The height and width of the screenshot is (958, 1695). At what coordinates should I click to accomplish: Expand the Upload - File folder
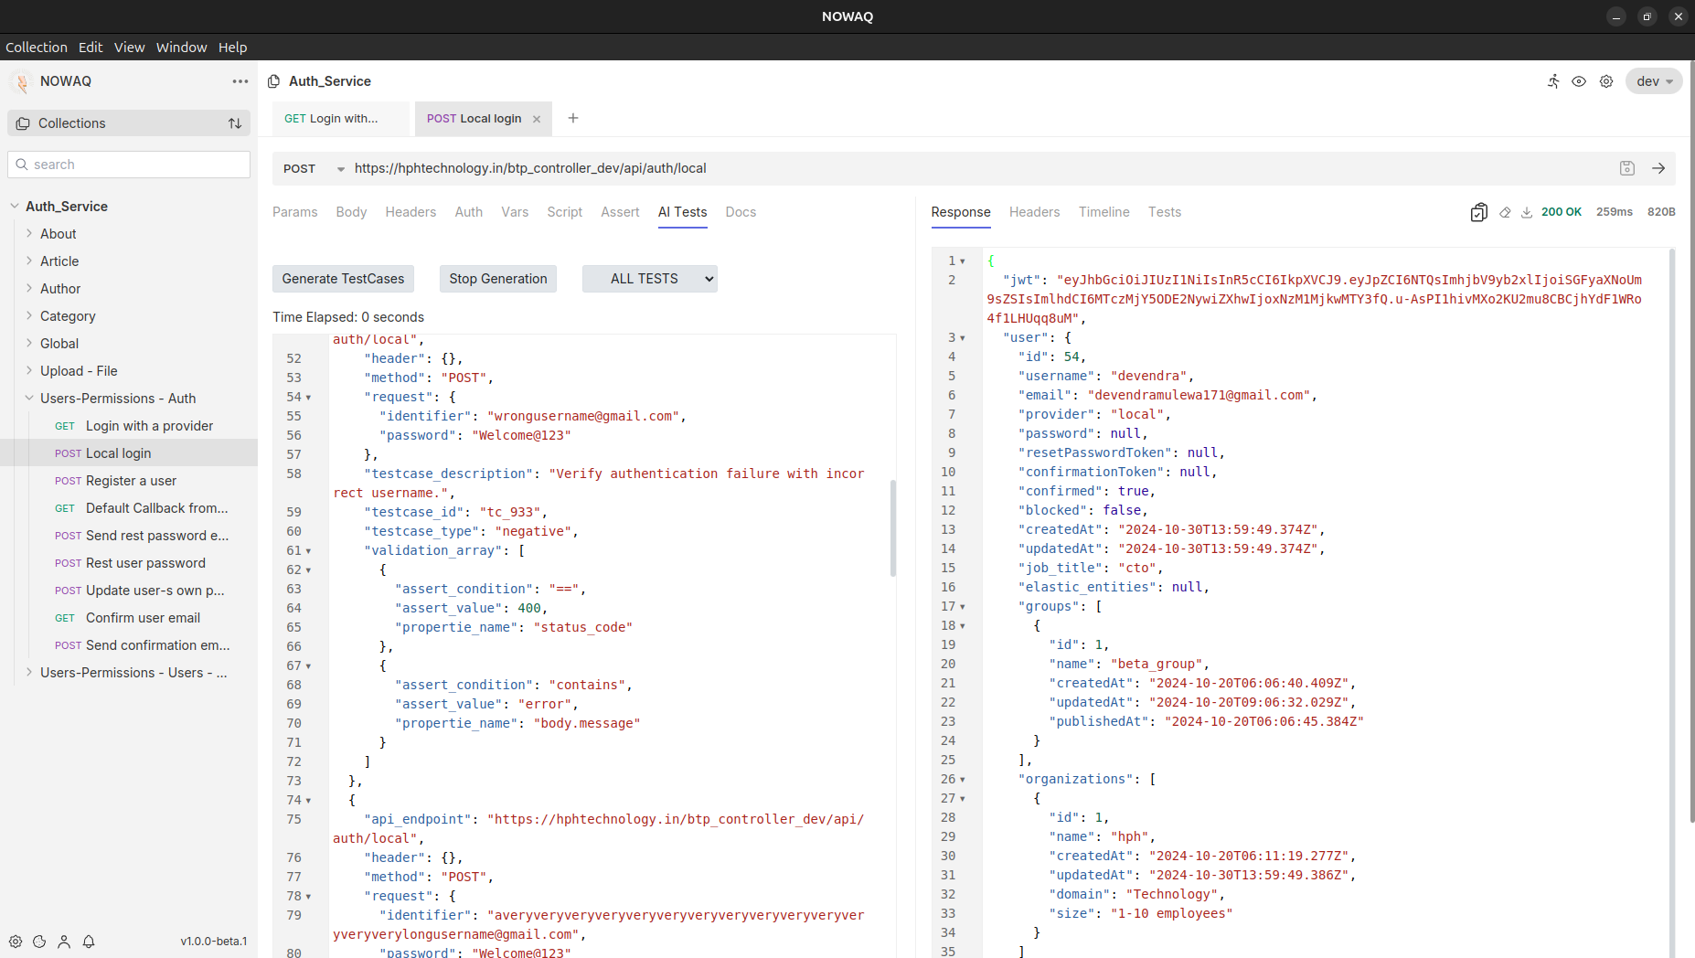[29, 371]
